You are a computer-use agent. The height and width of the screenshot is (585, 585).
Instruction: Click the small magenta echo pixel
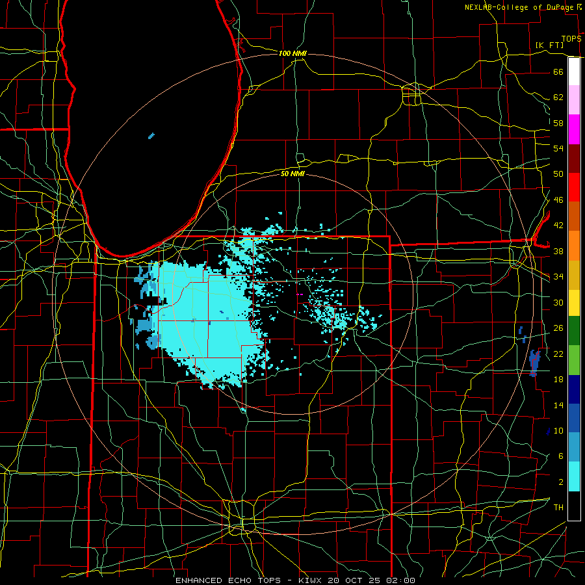pyautogui.click(x=299, y=294)
